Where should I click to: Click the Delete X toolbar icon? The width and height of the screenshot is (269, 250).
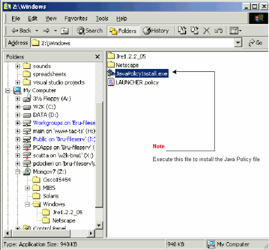(x=206, y=31)
